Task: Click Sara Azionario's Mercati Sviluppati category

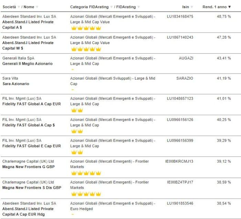Action: [x=113, y=81]
